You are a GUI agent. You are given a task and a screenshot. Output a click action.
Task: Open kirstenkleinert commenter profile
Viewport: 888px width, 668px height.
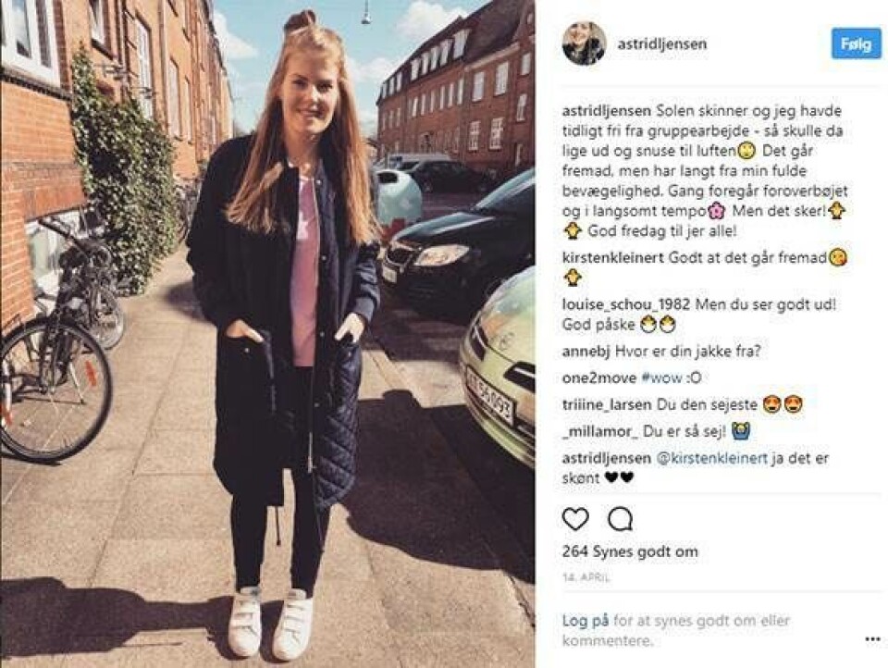[x=612, y=258]
